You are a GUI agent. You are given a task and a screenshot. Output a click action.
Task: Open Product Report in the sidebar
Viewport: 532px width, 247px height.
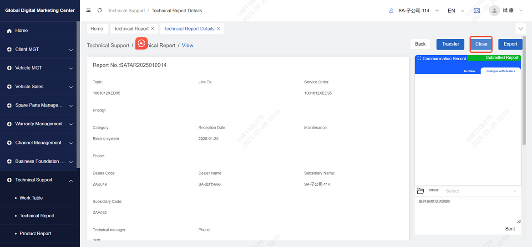35,233
